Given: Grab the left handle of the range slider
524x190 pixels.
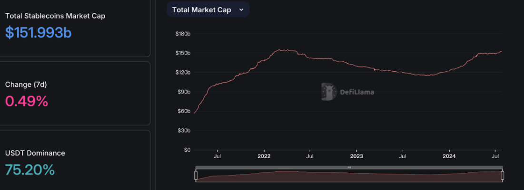Looking at the screenshot, I should click(196, 176).
